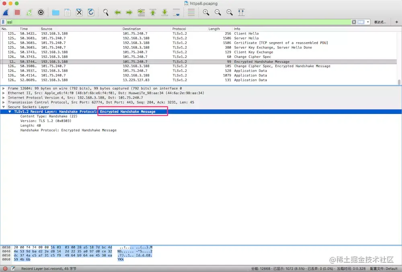Find a packet with magnifier icon
The image size is (402, 272).
pyautogui.click(x=106, y=12)
